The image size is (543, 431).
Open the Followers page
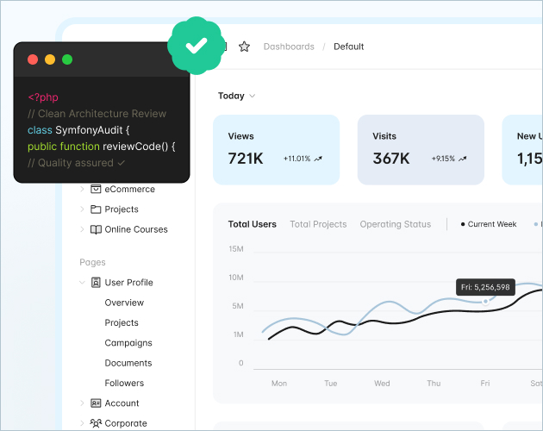pyautogui.click(x=124, y=383)
